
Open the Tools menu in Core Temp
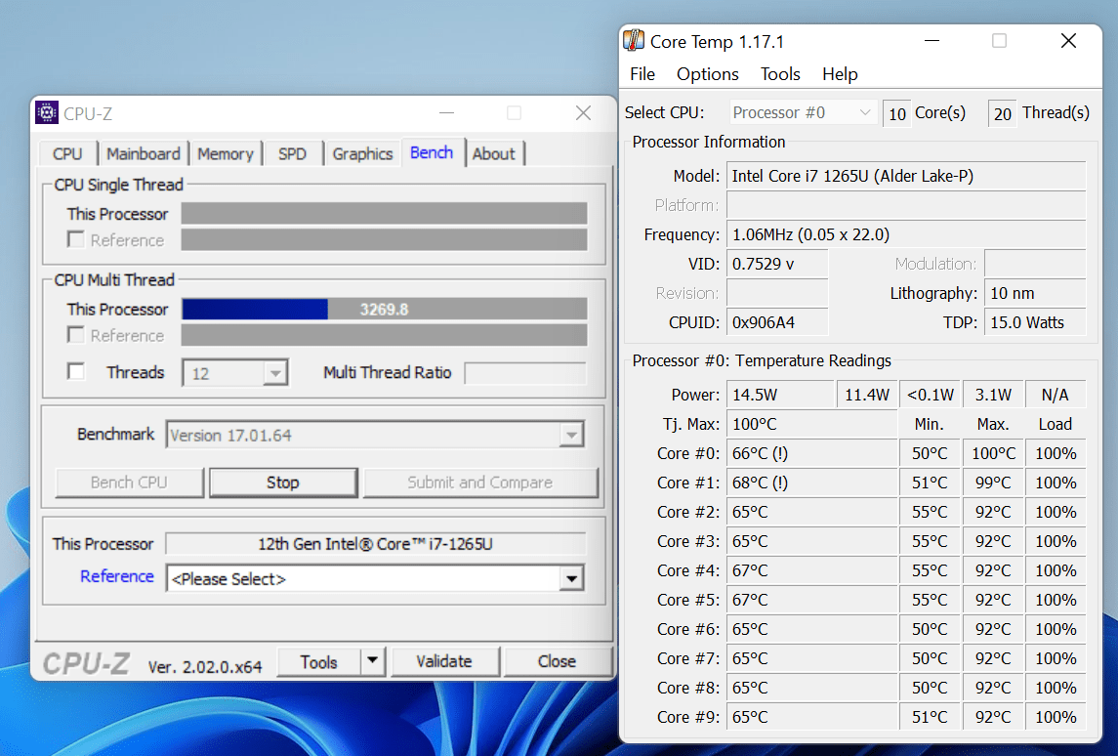780,74
